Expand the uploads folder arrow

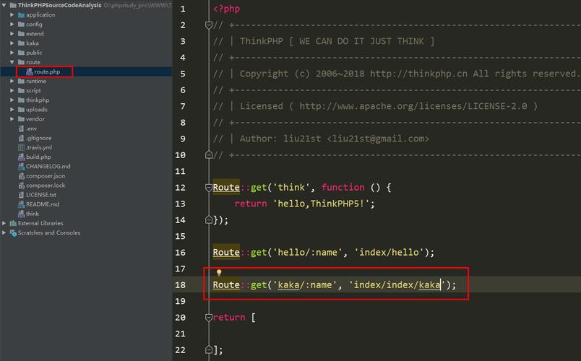(x=12, y=110)
